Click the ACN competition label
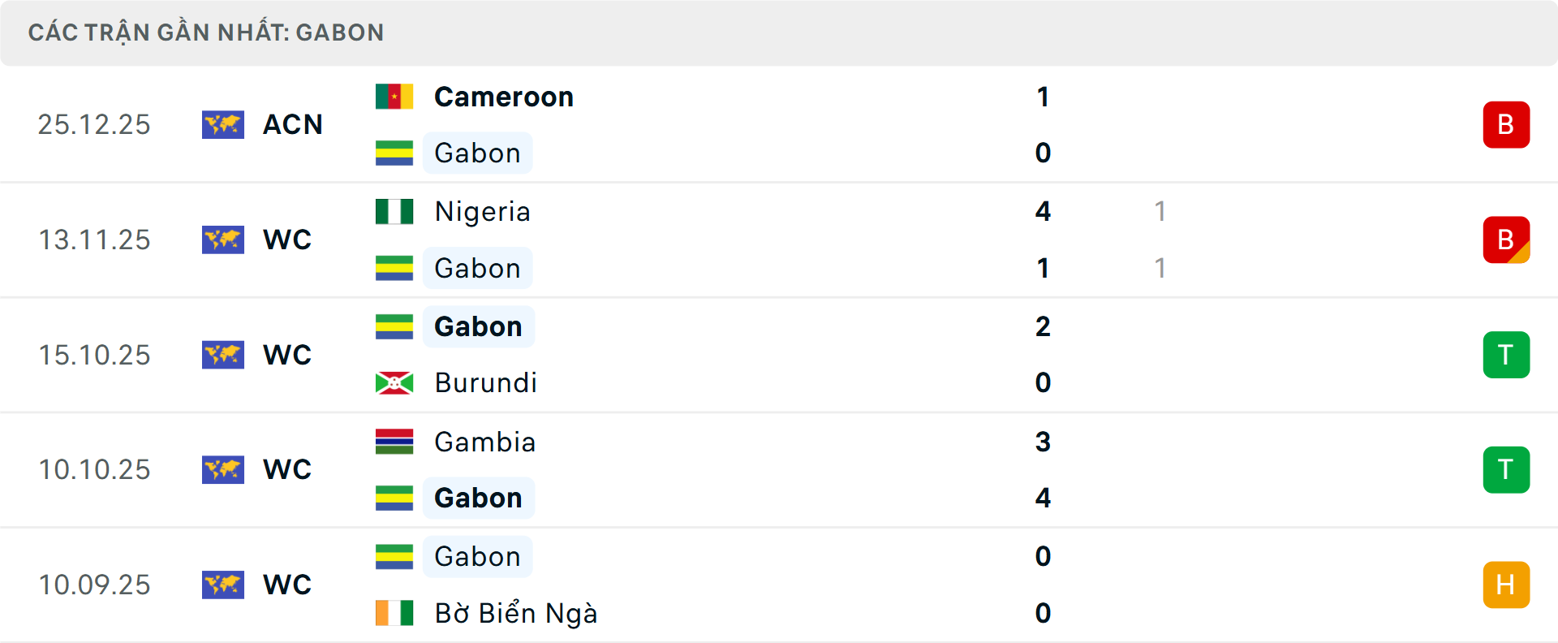 (292, 124)
